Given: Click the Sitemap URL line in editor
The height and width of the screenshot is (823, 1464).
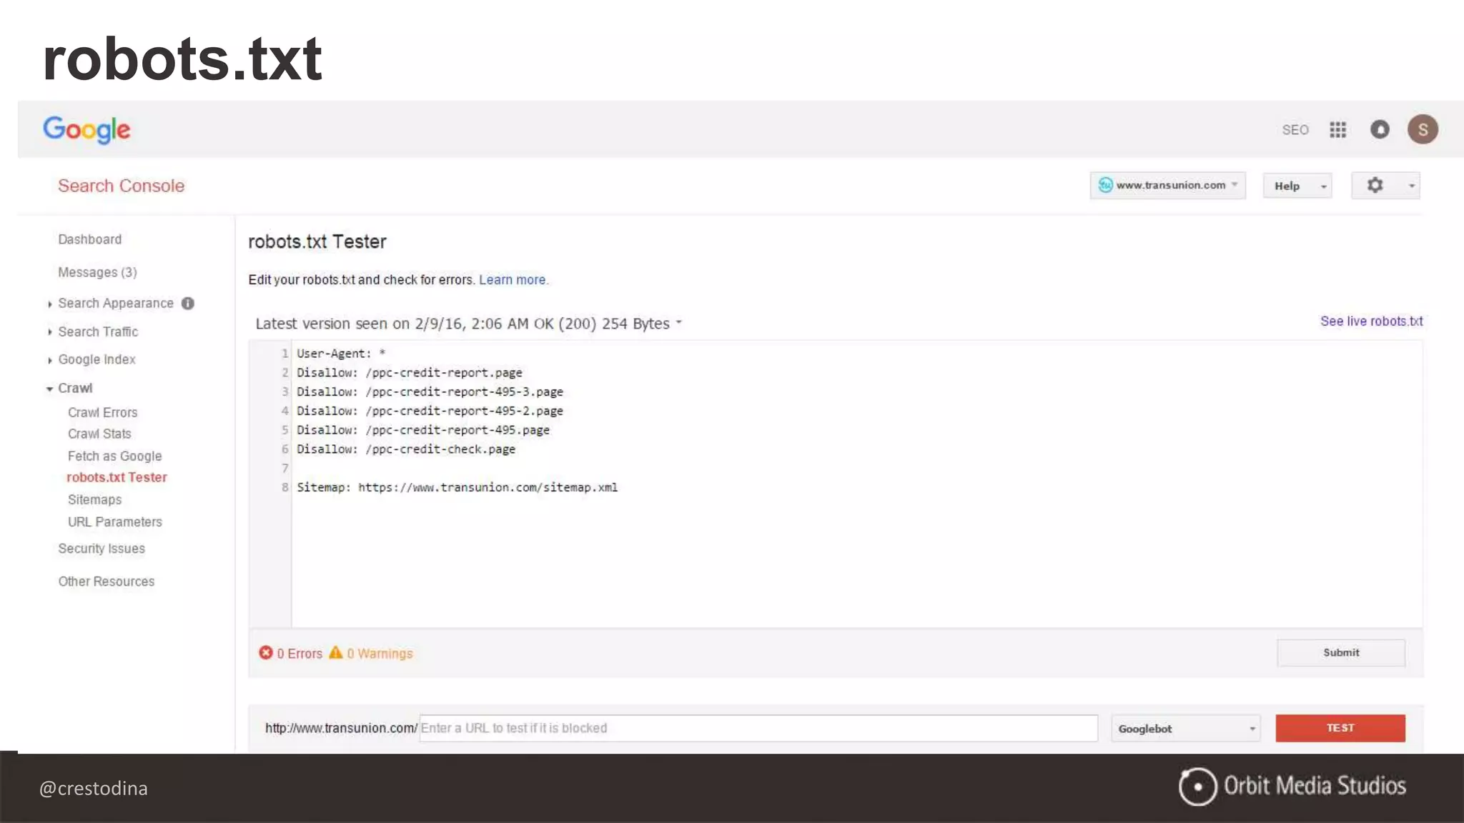Looking at the screenshot, I should (457, 487).
